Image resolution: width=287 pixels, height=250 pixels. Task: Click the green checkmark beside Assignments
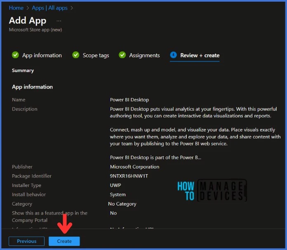tap(122, 55)
